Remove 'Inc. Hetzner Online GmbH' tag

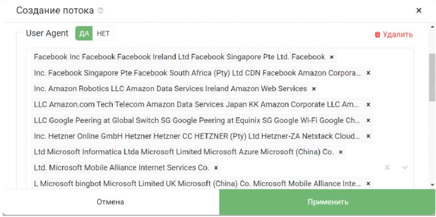(368, 136)
